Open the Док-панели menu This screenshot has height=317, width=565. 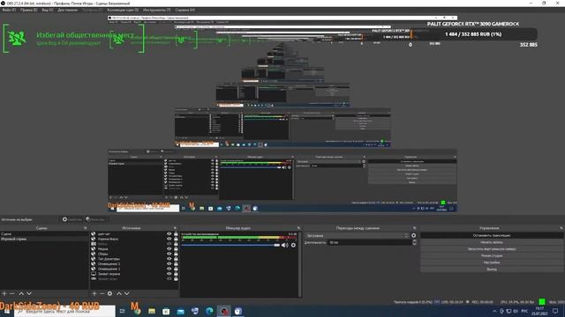tap(67, 10)
